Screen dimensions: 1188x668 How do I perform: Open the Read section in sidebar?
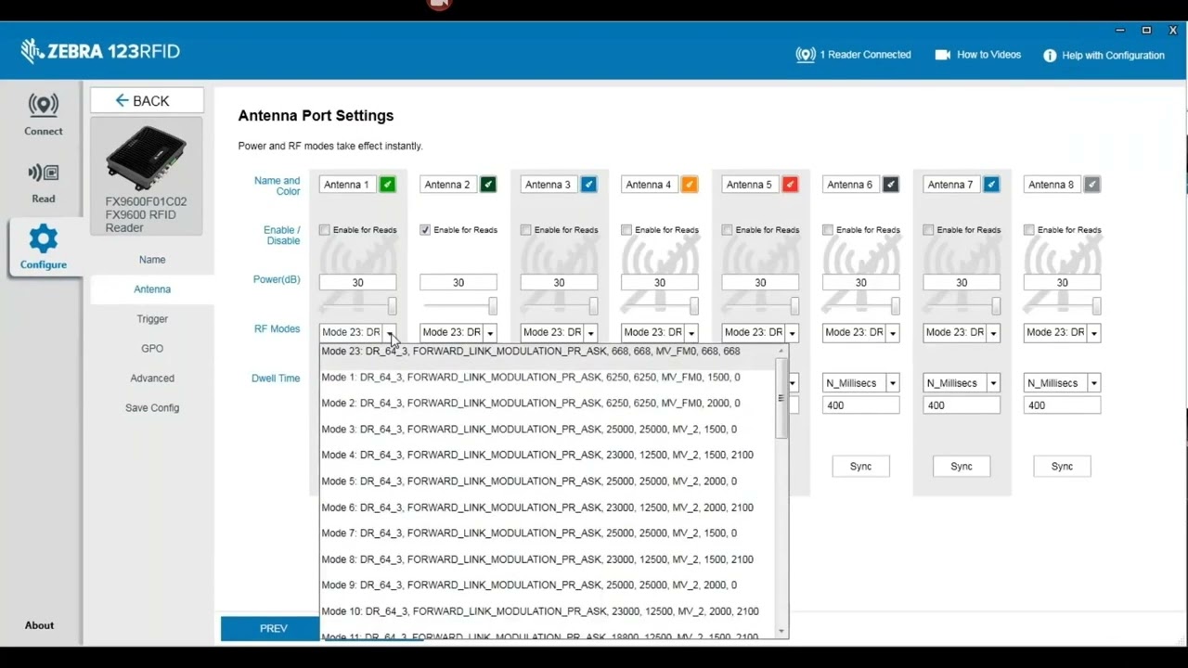tap(43, 183)
